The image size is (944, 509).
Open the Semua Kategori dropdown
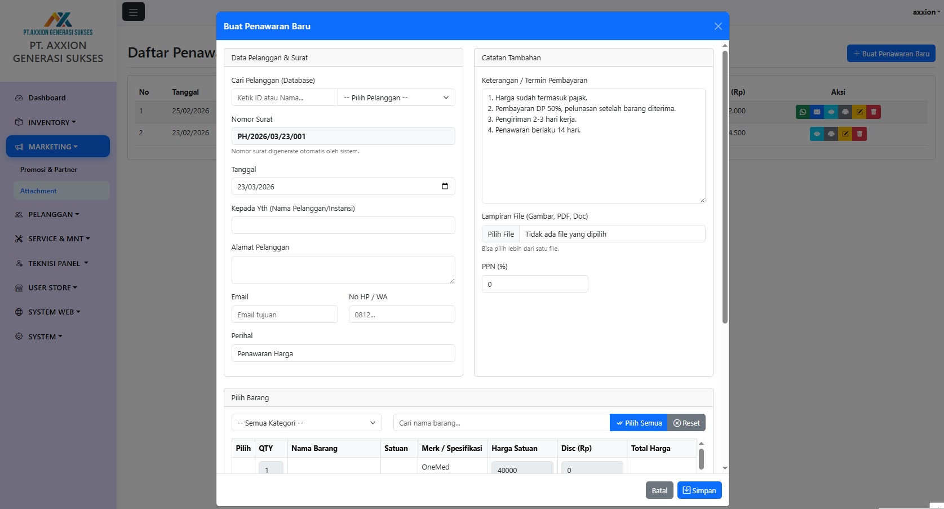[307, 423]
